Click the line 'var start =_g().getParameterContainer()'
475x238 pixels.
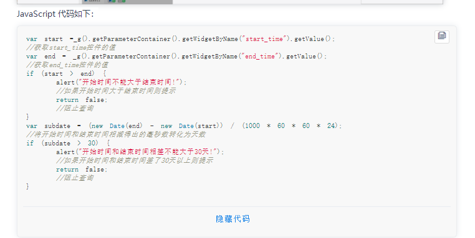pyautogui.click(x=181, y=39)
